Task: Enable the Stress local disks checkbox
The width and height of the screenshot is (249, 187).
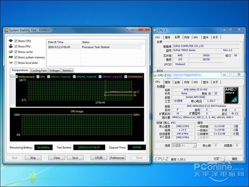Action: [16, 63]
